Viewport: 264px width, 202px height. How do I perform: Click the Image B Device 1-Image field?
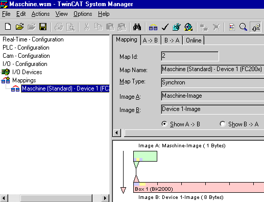pos(212,109)
